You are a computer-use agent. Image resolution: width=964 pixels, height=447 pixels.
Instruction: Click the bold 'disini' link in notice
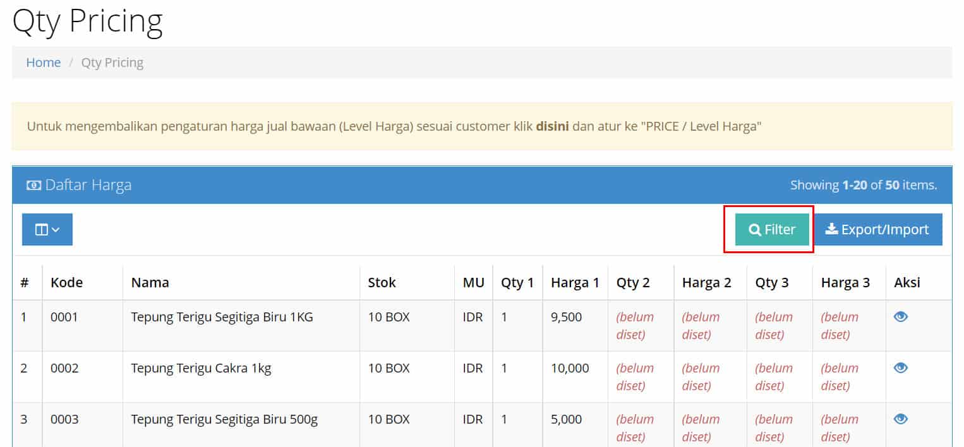[552, 126]
